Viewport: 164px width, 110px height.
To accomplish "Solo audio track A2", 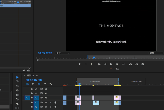I will (51, 107).
